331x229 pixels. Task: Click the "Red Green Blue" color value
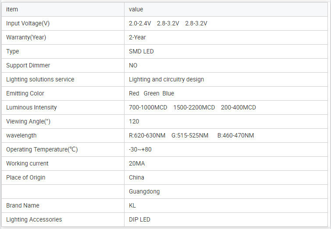pyautogui.click(x=151, y=93)
